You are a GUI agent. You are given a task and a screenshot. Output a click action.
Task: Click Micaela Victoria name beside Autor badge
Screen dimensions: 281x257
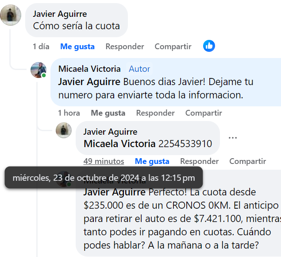click(89, 69)
